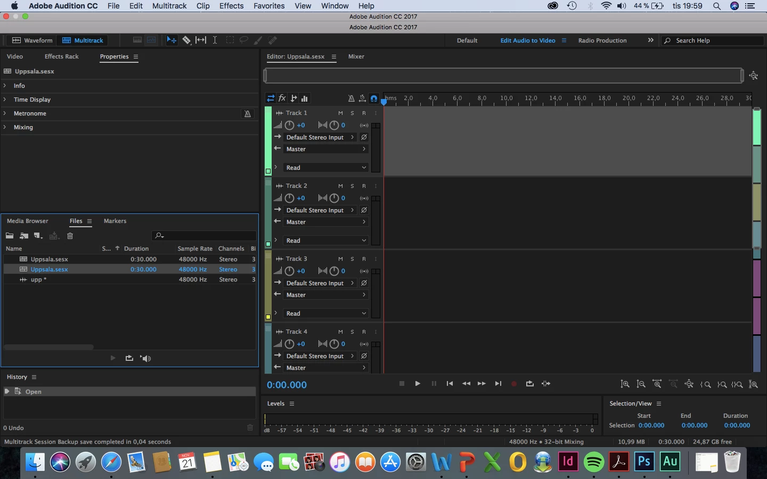Switch to Waveform view
The width and height of the screenshot is (767, 479).
pos(32,40)
